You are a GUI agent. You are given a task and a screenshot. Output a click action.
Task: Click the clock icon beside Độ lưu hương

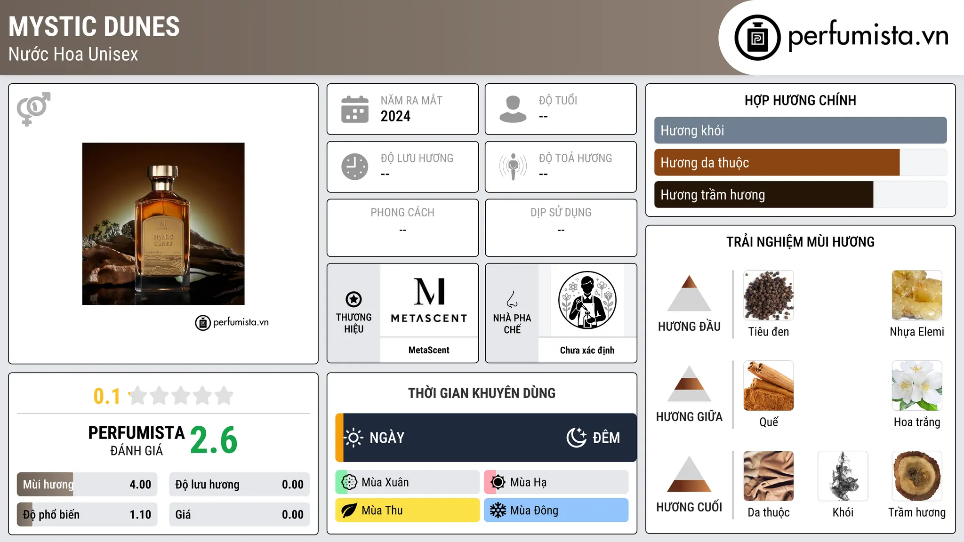355,167
